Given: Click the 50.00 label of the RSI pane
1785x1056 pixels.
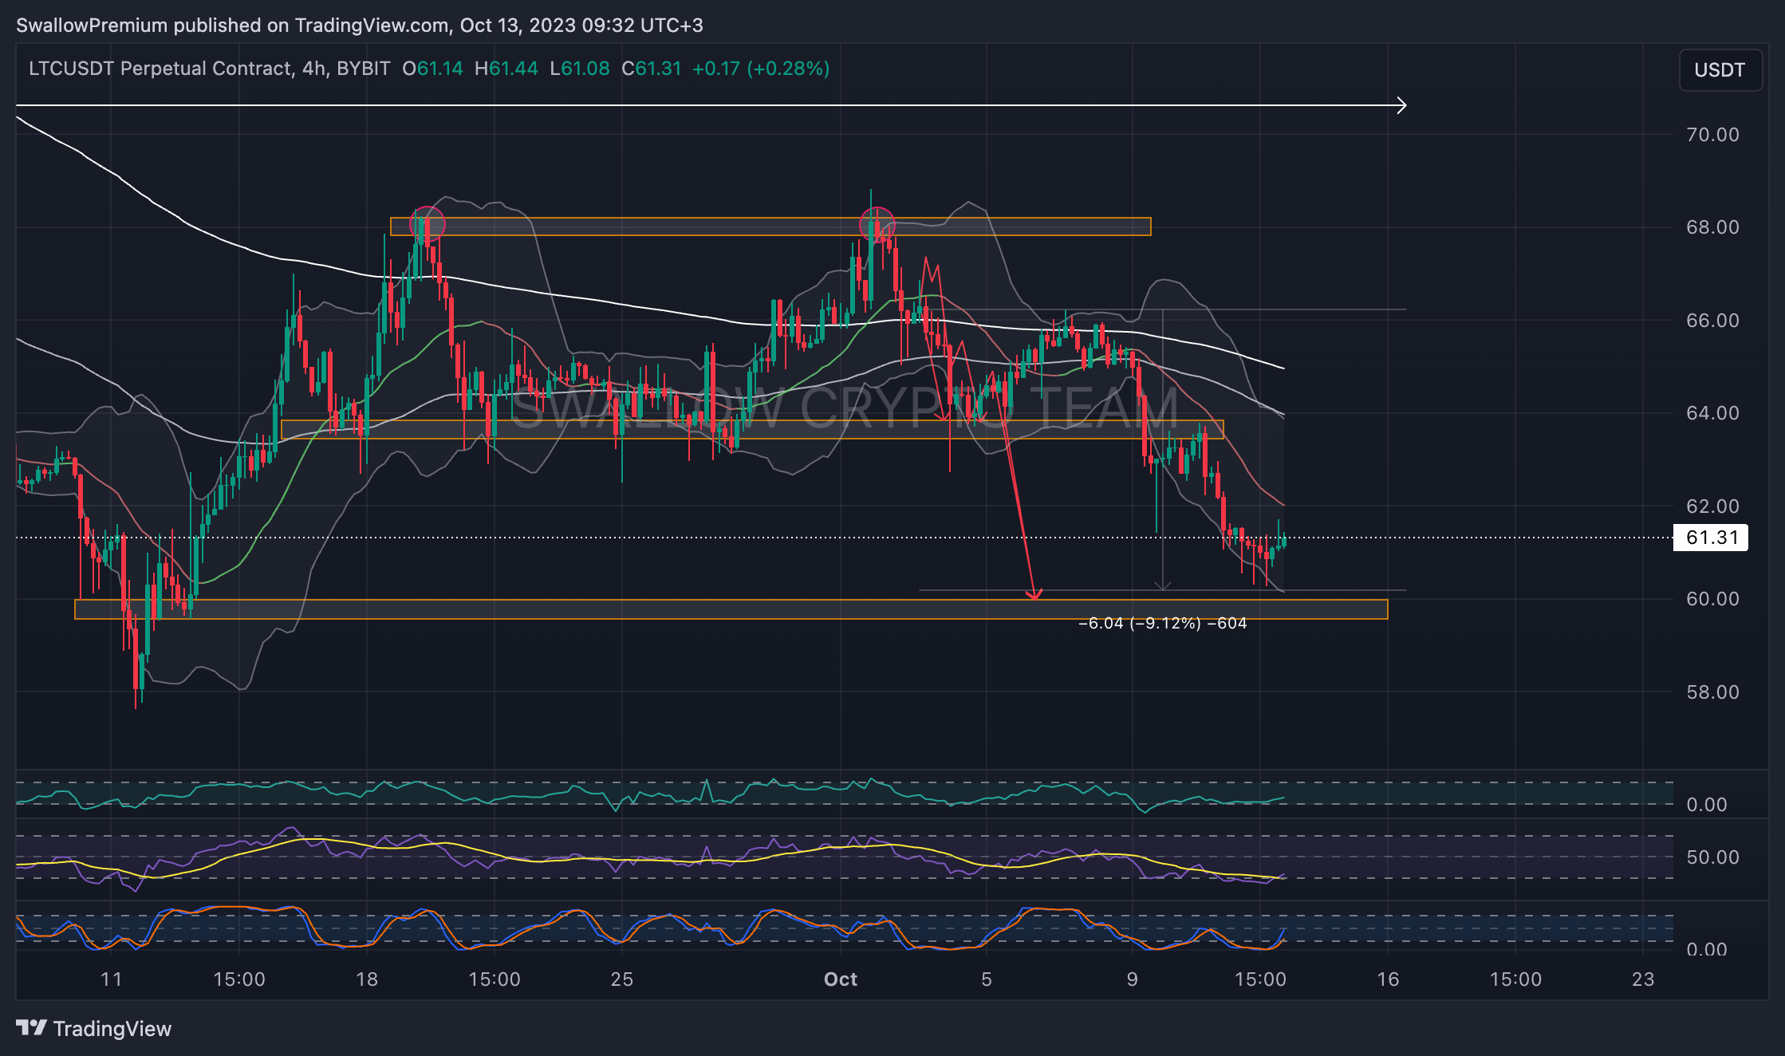Looking at the screenshot, I should tap(1712, 857).
